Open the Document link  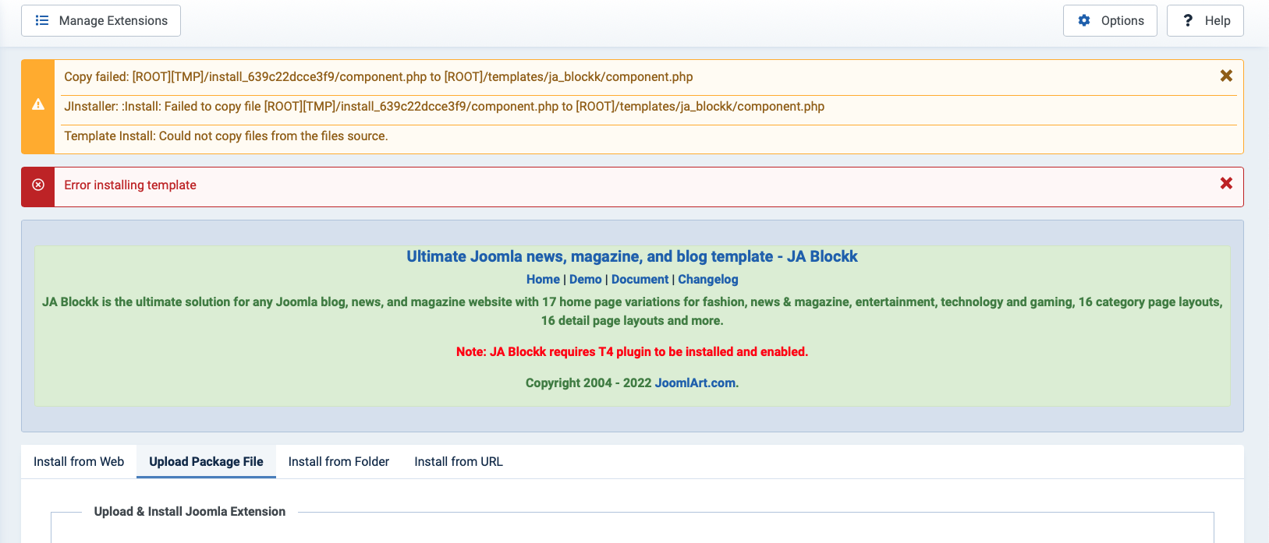click(x=640, y=279)
